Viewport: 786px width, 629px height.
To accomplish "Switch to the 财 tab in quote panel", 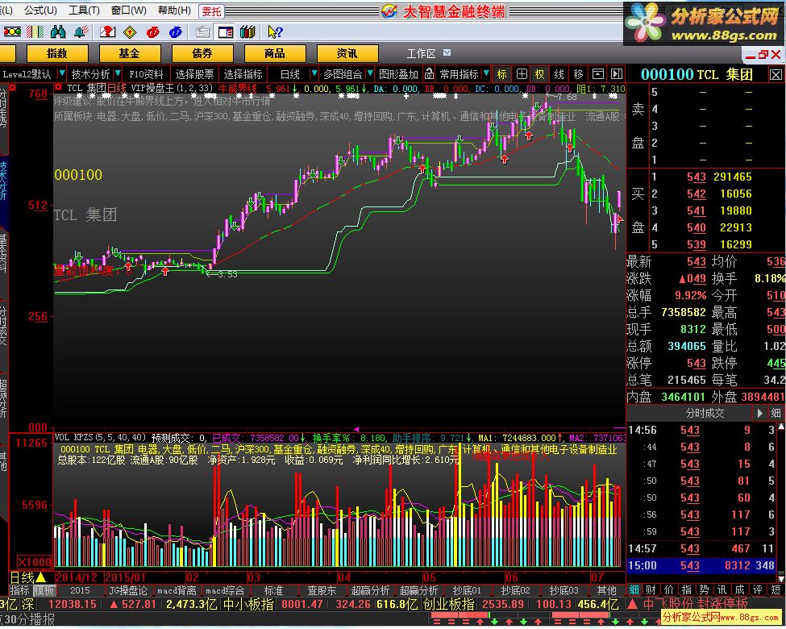I will pyautogui.click(x=651, y=590).
